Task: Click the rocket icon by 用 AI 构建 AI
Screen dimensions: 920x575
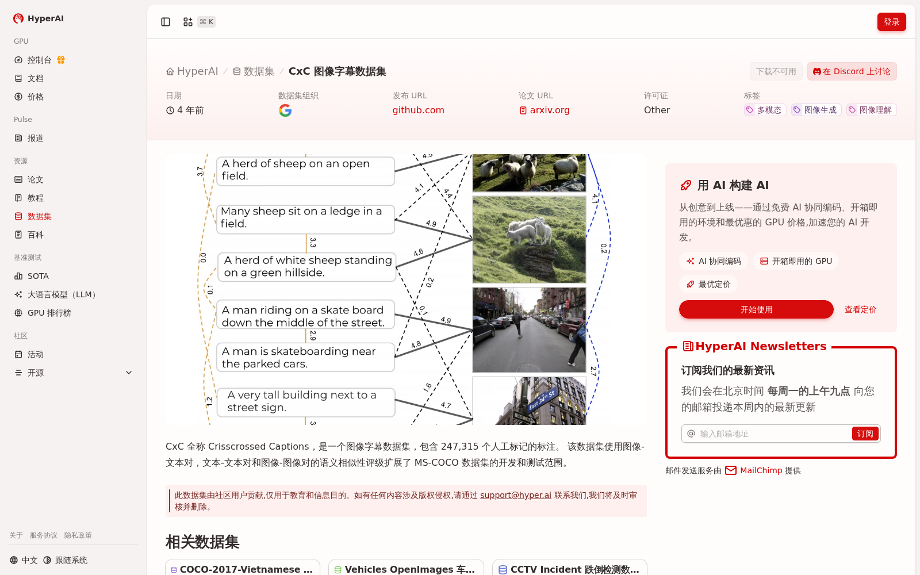Action: pos(685,185)
